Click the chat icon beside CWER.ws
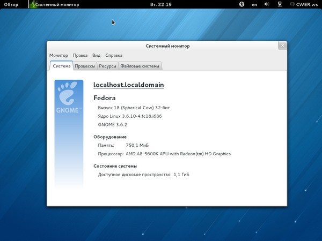322x241 pixels. coord(291,4)
